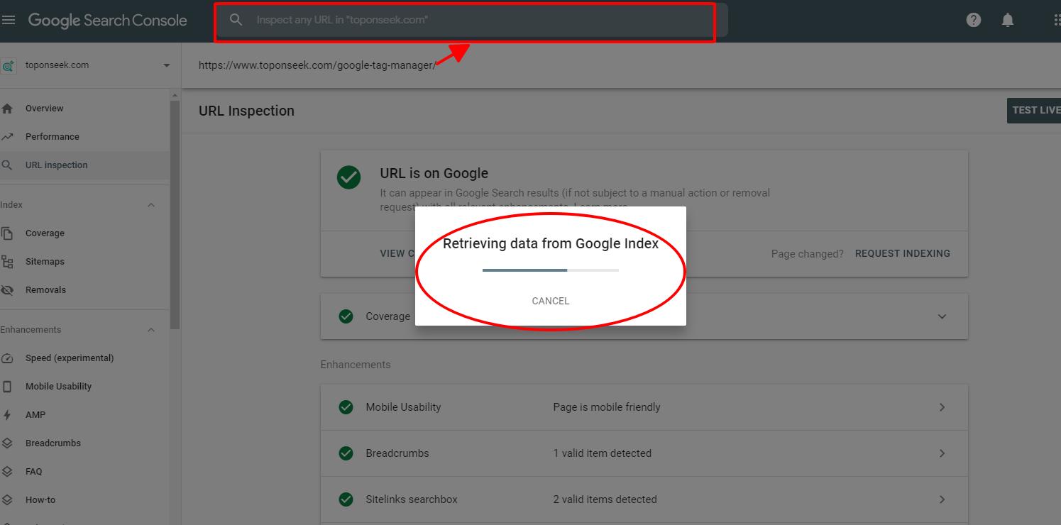Click the Mobile Usability phone icon
Image resolution: width=1061 pixels, height=525 pixels.
(x=8, y=387)
